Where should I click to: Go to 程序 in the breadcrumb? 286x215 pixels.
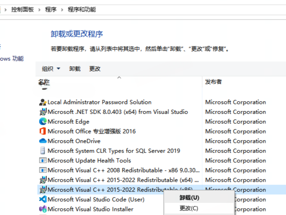pyautogui.click(x=51, y=9)
